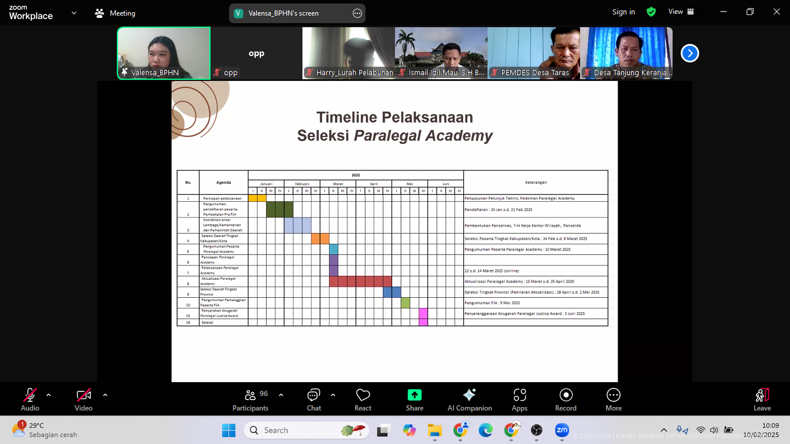Click Maret month header
Viewport: 790px width, 444px height.
point(338,183)
